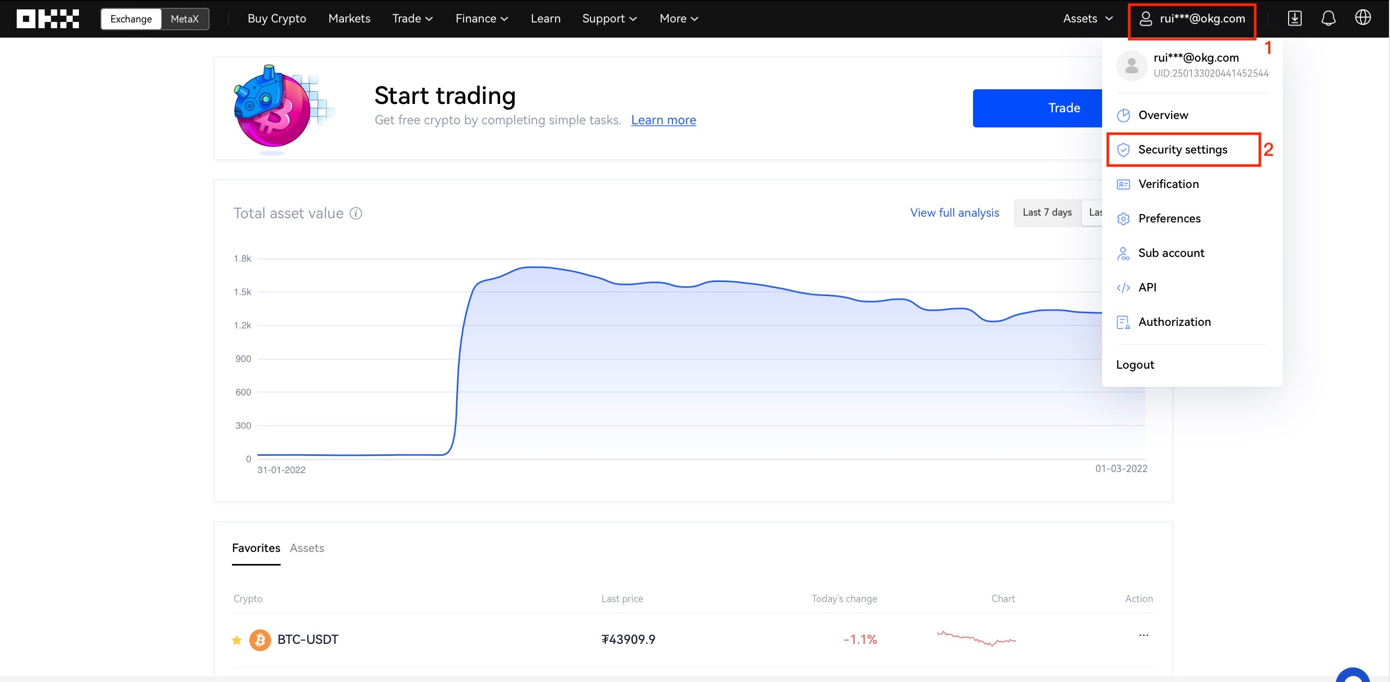Click the user profile icon in the header
Screen dimensions: 1390x682
click(x=1145, y=19)
